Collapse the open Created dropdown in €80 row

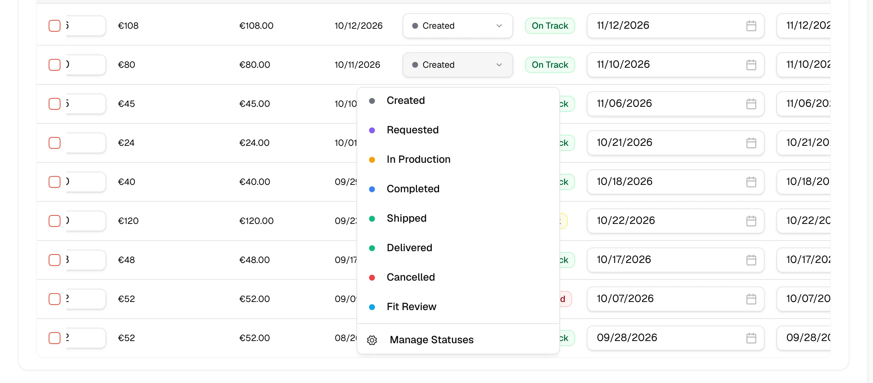458,65
